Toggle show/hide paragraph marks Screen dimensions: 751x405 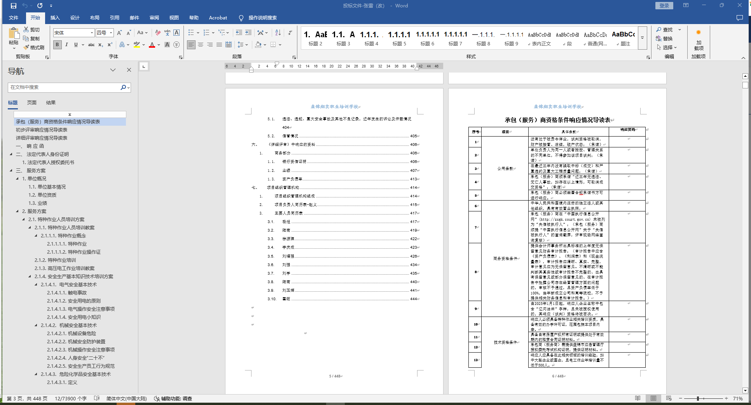point(290,33)
